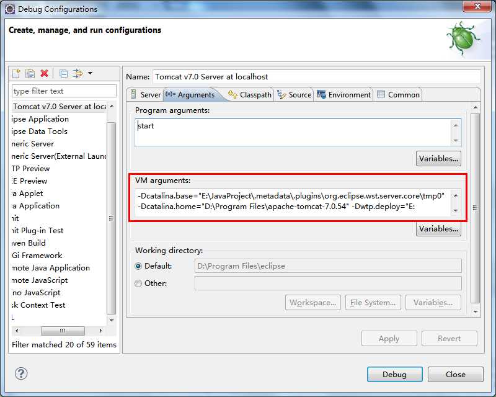This screenshot has width=496, height=397.
Task: Click the File System... button
Action: 373,303
